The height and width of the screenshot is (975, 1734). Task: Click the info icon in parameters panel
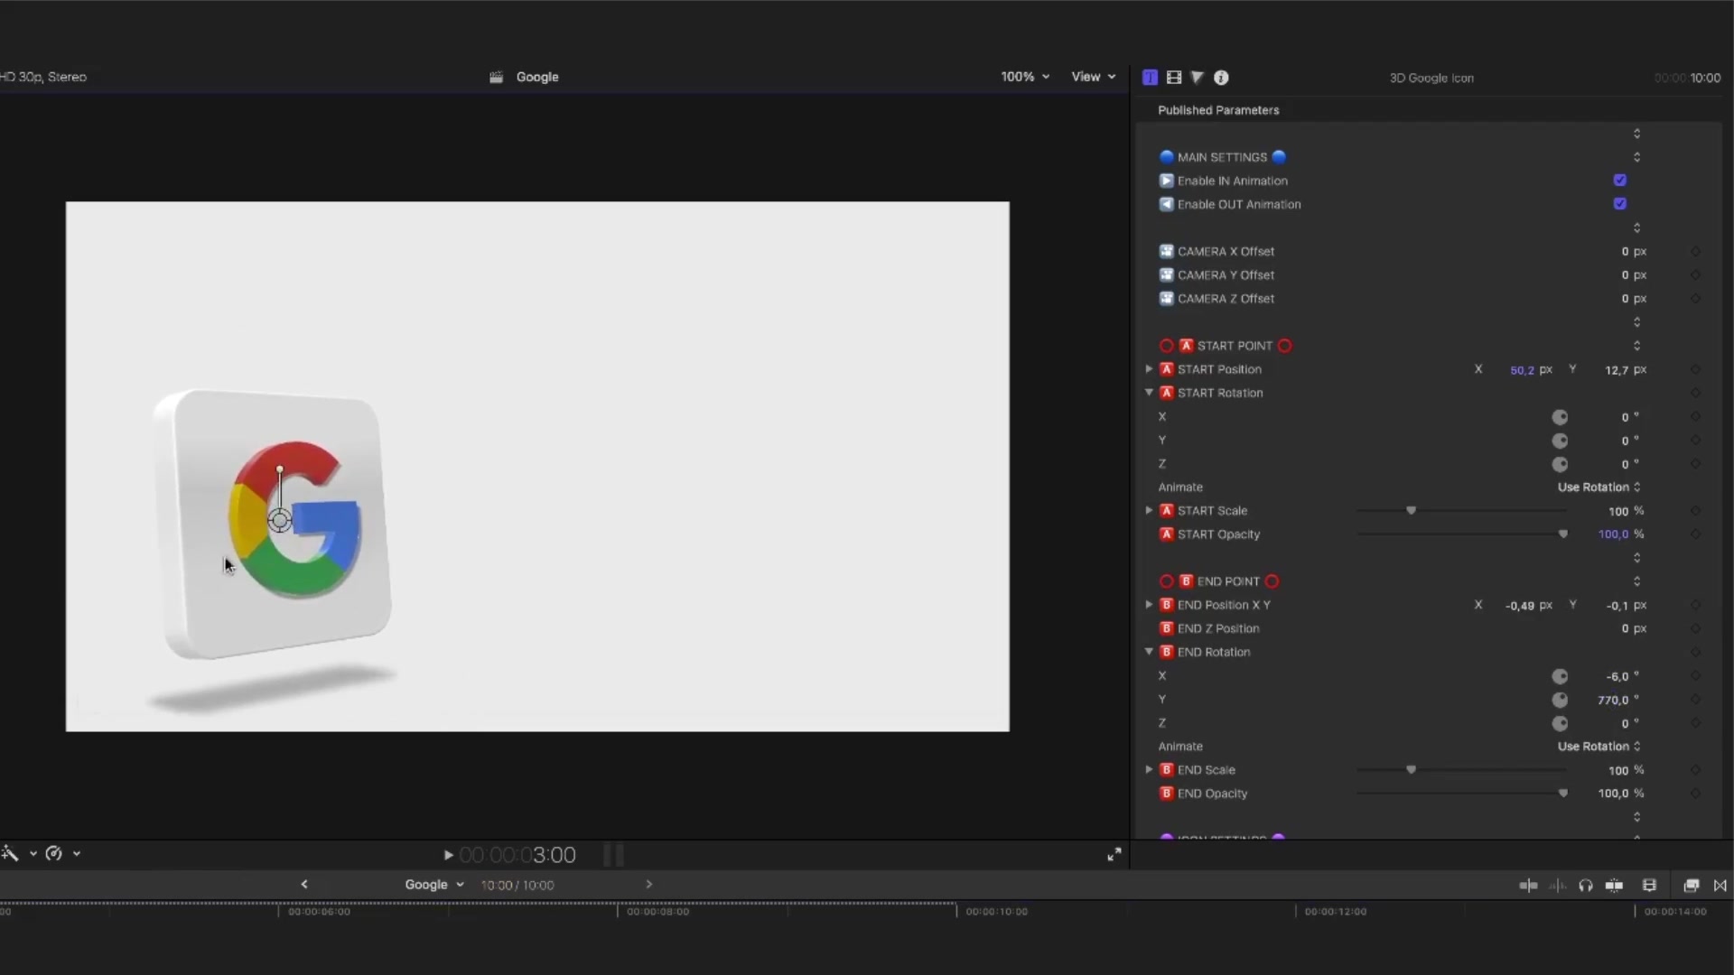(x=1221, y=76)
